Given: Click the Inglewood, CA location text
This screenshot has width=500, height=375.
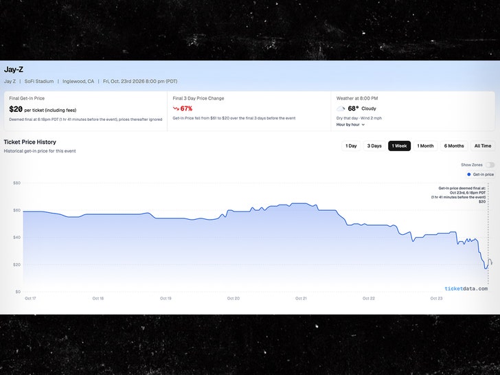Looking at the screenshot, I should pos(78,81).
